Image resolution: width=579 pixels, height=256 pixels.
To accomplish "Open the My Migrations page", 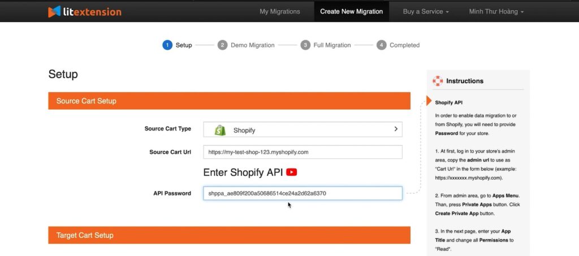I will tap(279, 11).
